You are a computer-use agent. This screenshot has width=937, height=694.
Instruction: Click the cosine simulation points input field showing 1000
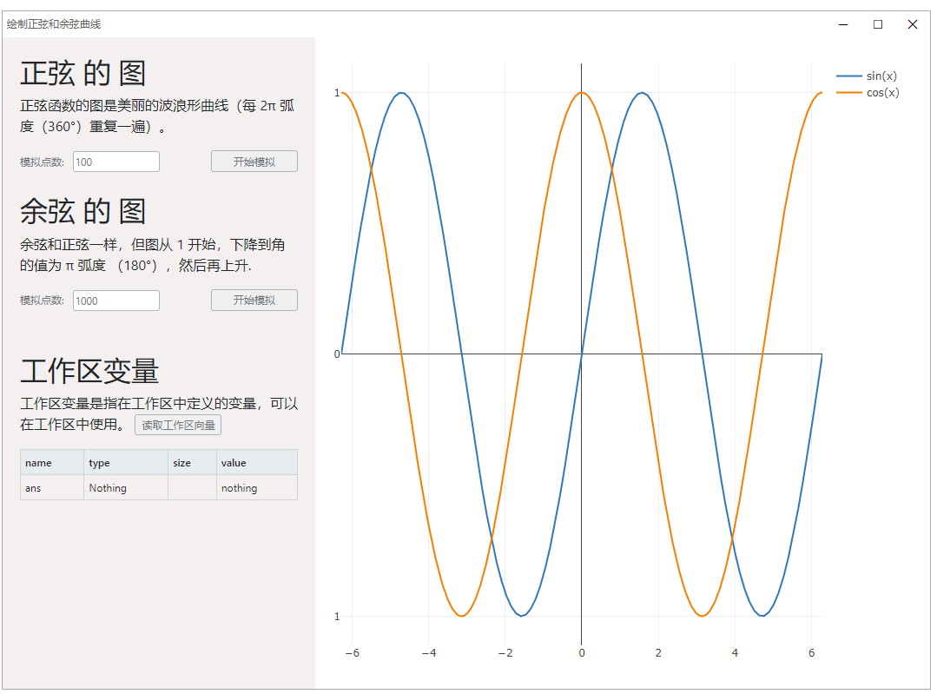pyautogui.click(x=115, y=301)
